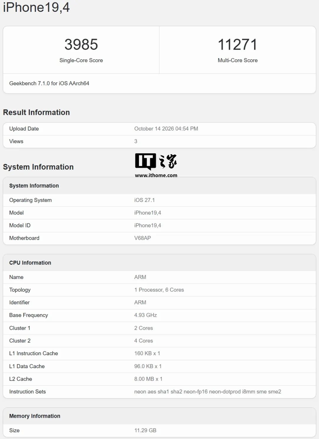
Task: Click the "96.0 KB x 1" value
Action: point(148,366)
